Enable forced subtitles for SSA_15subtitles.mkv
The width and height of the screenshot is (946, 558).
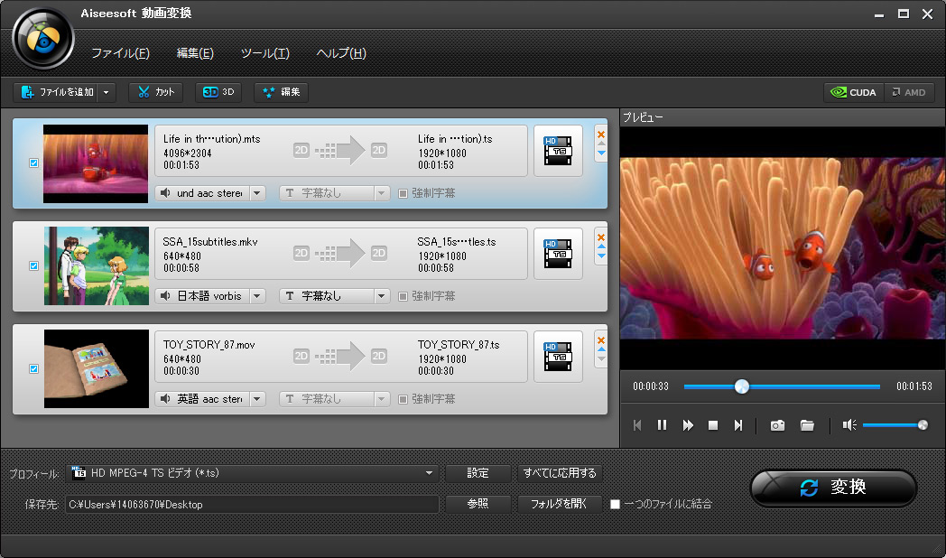pyautogui.click(x=403, y=296)
